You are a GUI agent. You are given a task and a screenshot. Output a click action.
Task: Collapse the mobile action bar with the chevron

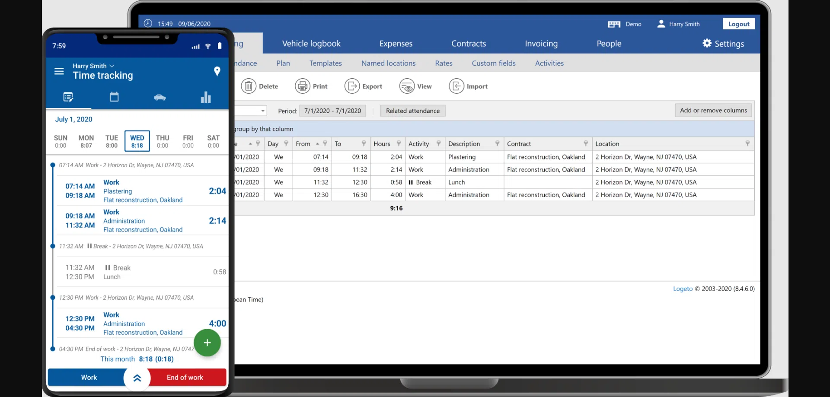tap(137, 377)
